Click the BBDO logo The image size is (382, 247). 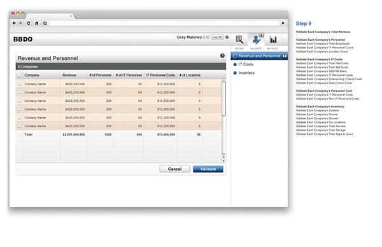click(x=23, y=39)
